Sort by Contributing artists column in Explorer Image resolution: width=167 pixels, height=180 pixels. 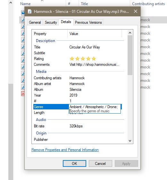coord(148,4)
